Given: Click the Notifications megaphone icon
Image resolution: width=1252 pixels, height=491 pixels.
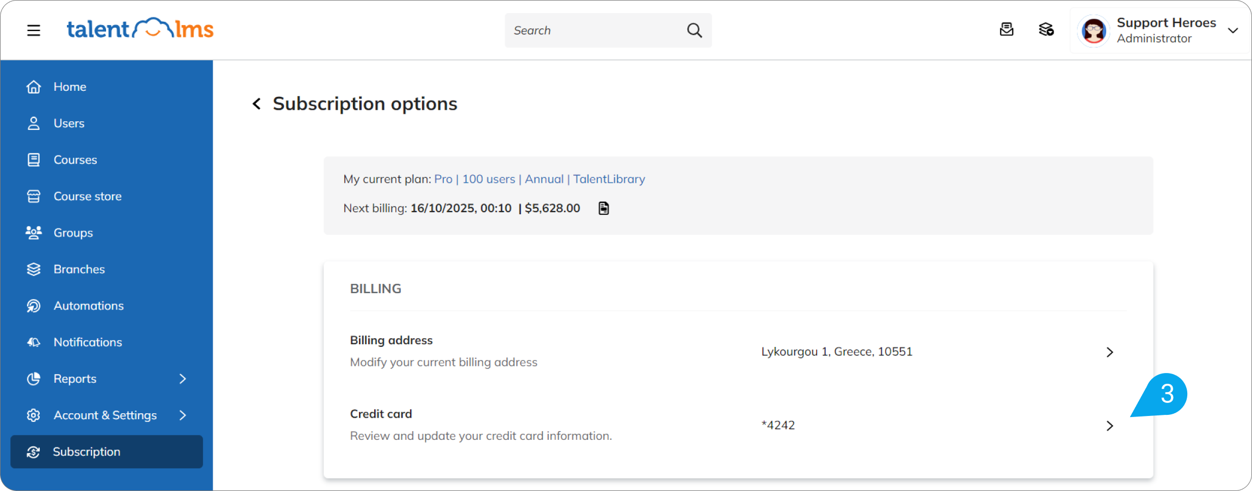Looking at the screenshot, I should (34, 342).
